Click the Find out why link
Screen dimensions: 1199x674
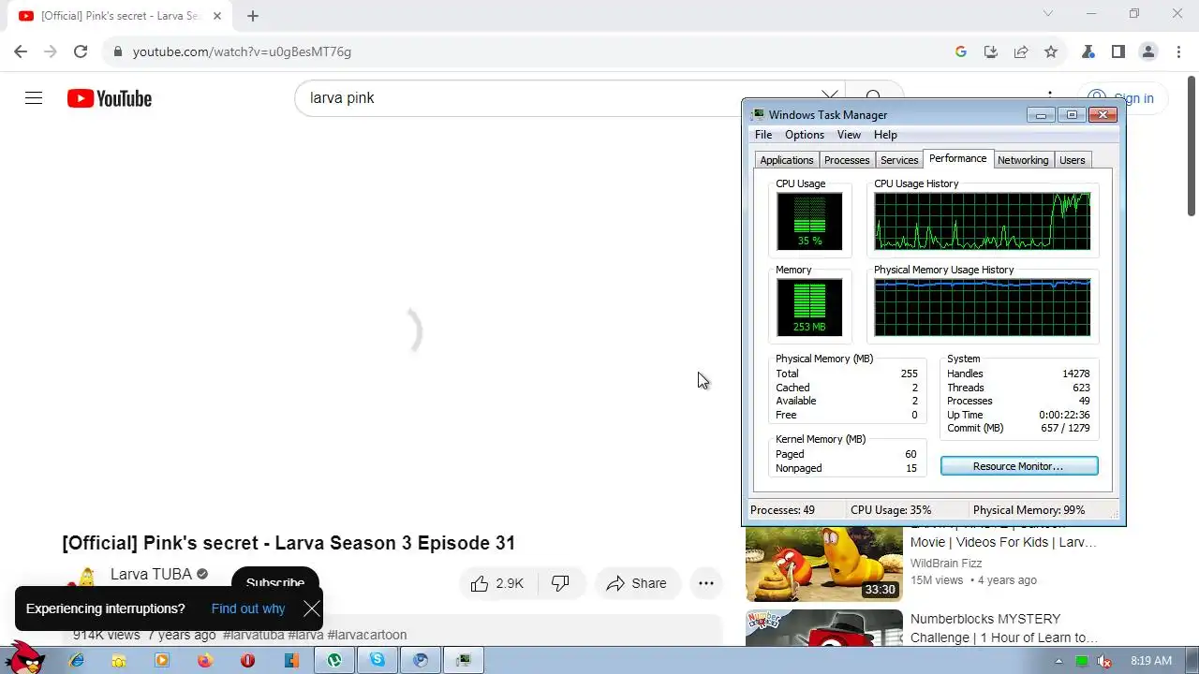click(x=248, y=608)
